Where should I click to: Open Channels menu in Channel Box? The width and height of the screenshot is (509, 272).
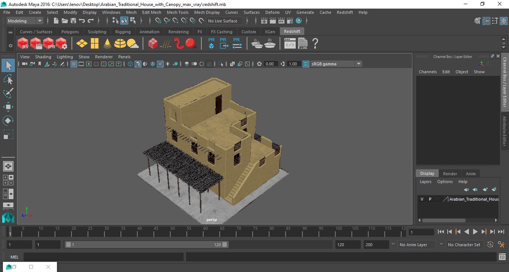pos(428,72)
